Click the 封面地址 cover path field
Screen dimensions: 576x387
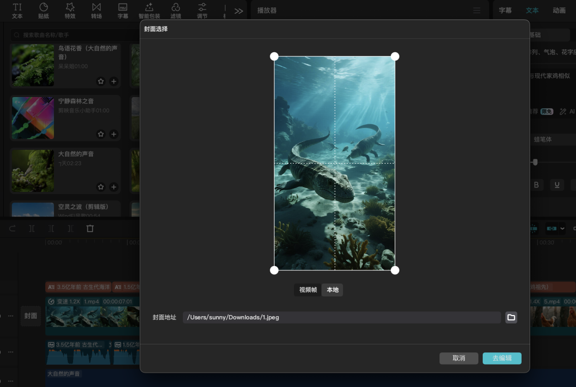coord(341,317)
